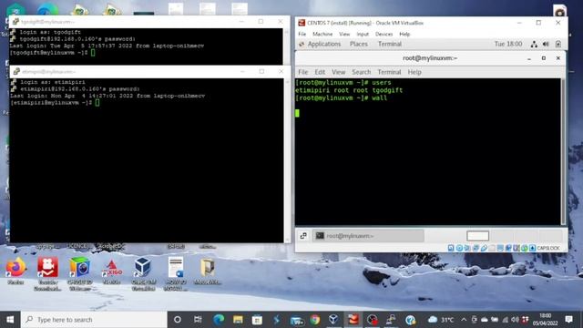Click the CentOS power/lock icon in top panel
Viewport: 583px width, 328px height.
coord(558,44)
